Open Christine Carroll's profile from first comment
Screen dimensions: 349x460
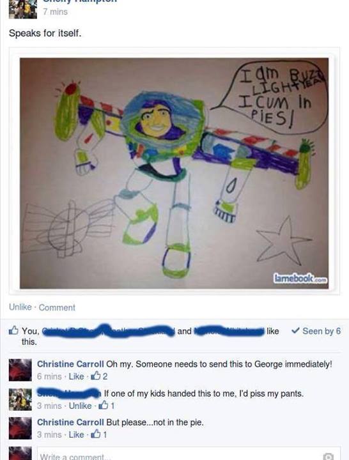pyautogui.click(x=70, y=364)
